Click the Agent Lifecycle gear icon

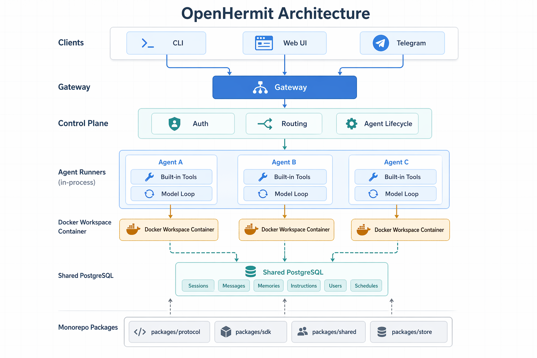point(351,124)
